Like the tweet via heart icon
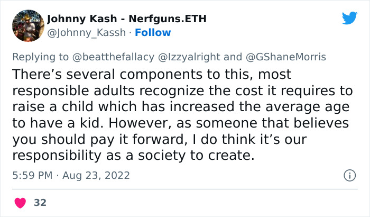The width and height of the screenshot is (370, 217). [21, 202]
